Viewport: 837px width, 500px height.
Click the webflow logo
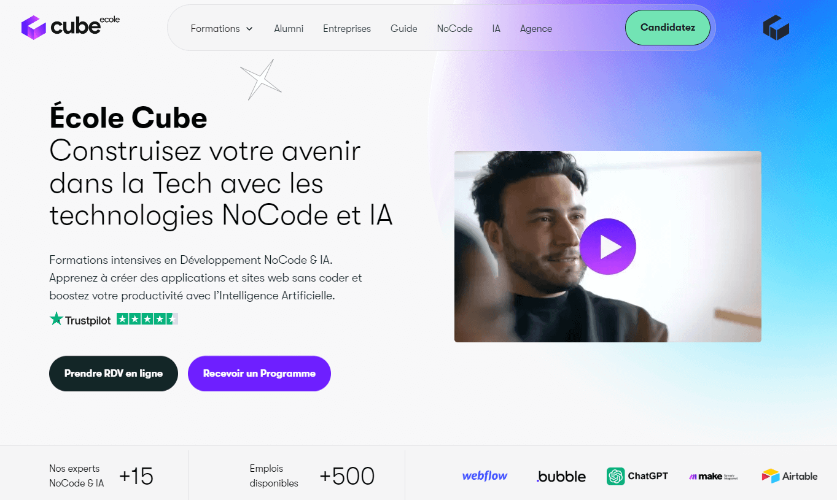(x=485, y=476)
